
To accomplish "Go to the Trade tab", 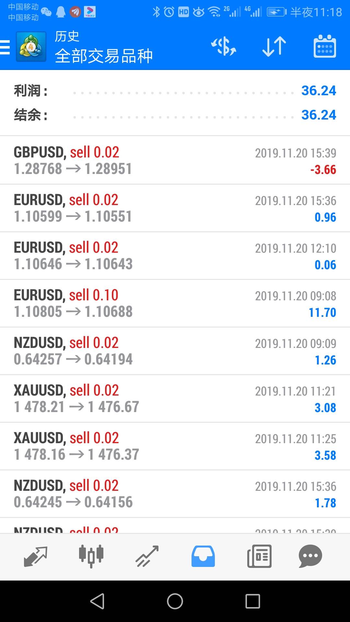I will 147,556.
